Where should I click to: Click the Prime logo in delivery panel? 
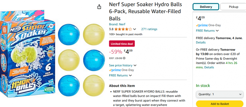202,25
